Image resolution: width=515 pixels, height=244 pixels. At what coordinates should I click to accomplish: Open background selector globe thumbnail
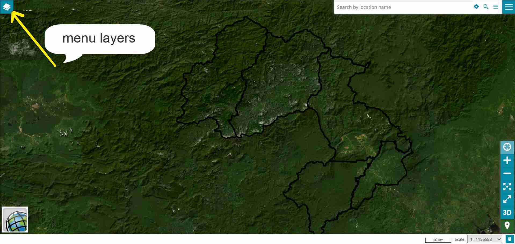pyautogui.click(x=15, y=220)
